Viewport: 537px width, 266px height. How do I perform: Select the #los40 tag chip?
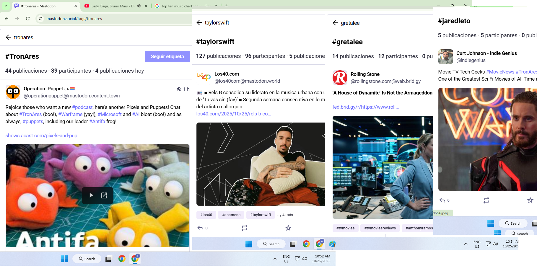pos(206,215)
